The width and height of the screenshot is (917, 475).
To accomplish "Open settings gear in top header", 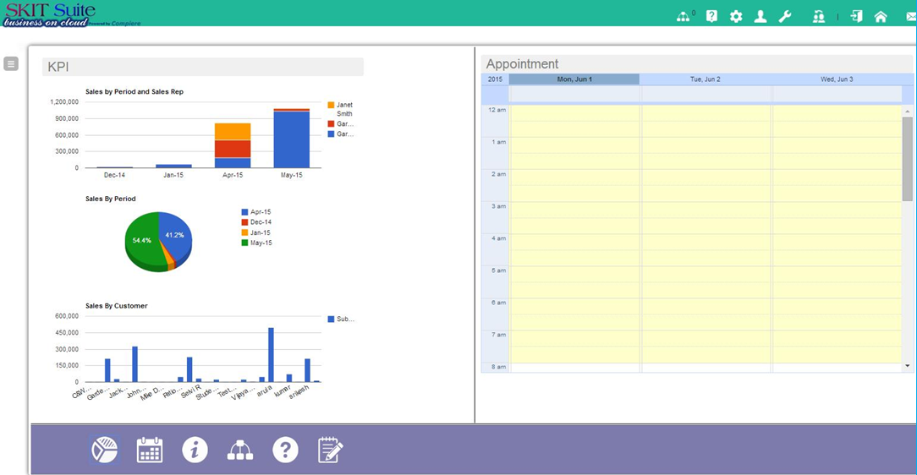I will tap(736, 16).
